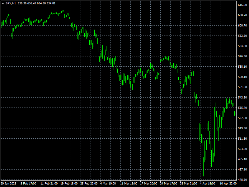This screenshot has height=187, width=249.
Task: Click the 584.30 price label
Action: (242, 46)
